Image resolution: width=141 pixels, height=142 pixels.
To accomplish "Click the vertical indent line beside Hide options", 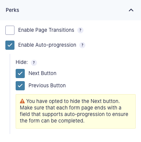I will pos(10,94).
